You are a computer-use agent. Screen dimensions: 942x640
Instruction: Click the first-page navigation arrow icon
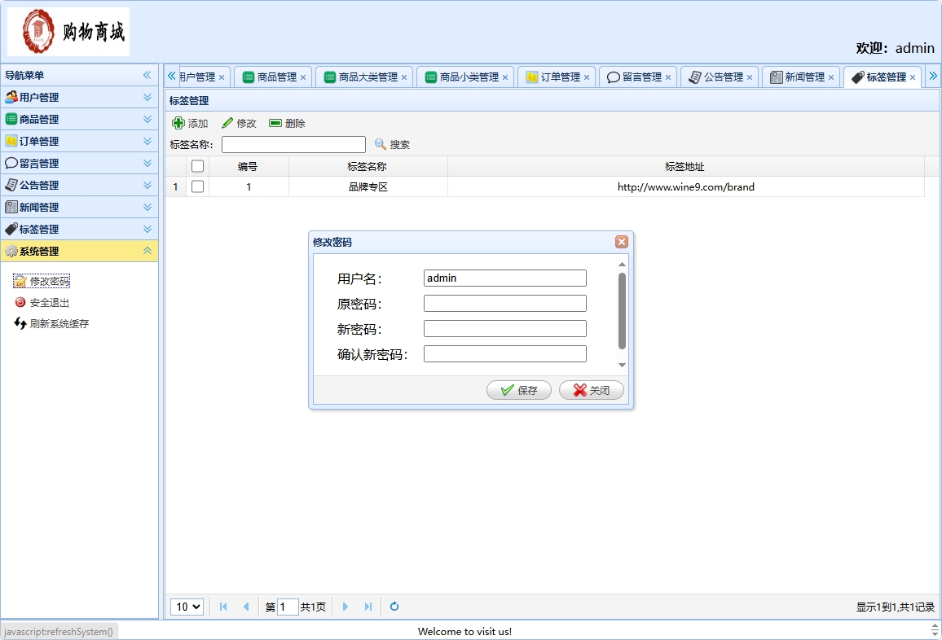tap(222, 607)
